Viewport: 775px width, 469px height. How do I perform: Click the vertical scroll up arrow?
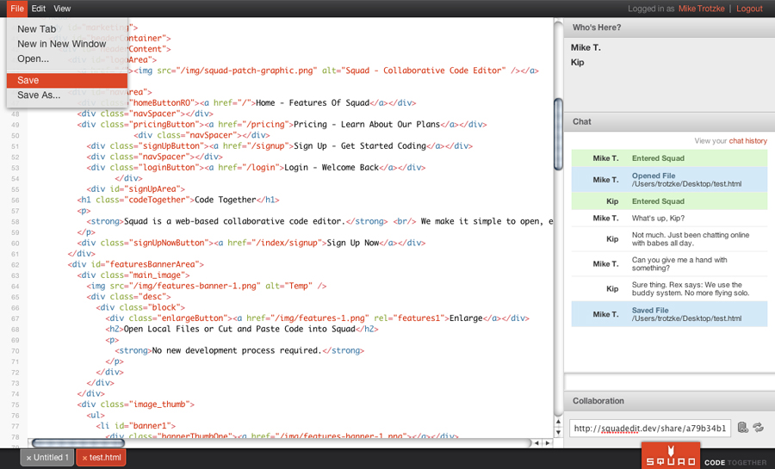pyautogui.click(x=558, y=422)
